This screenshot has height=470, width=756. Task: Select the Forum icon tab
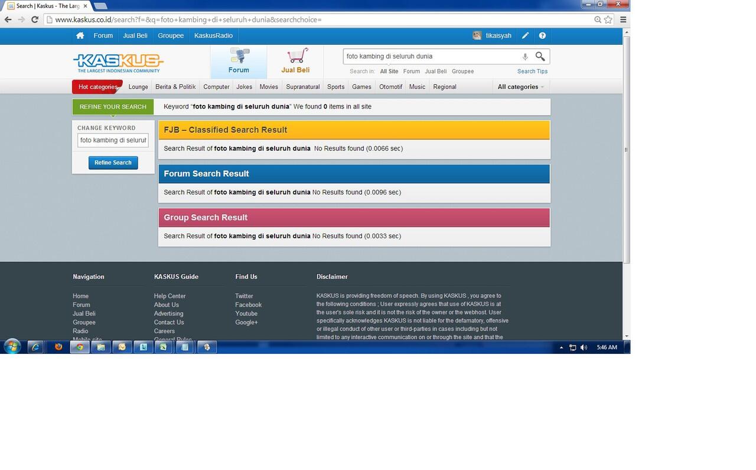(239, 61)
